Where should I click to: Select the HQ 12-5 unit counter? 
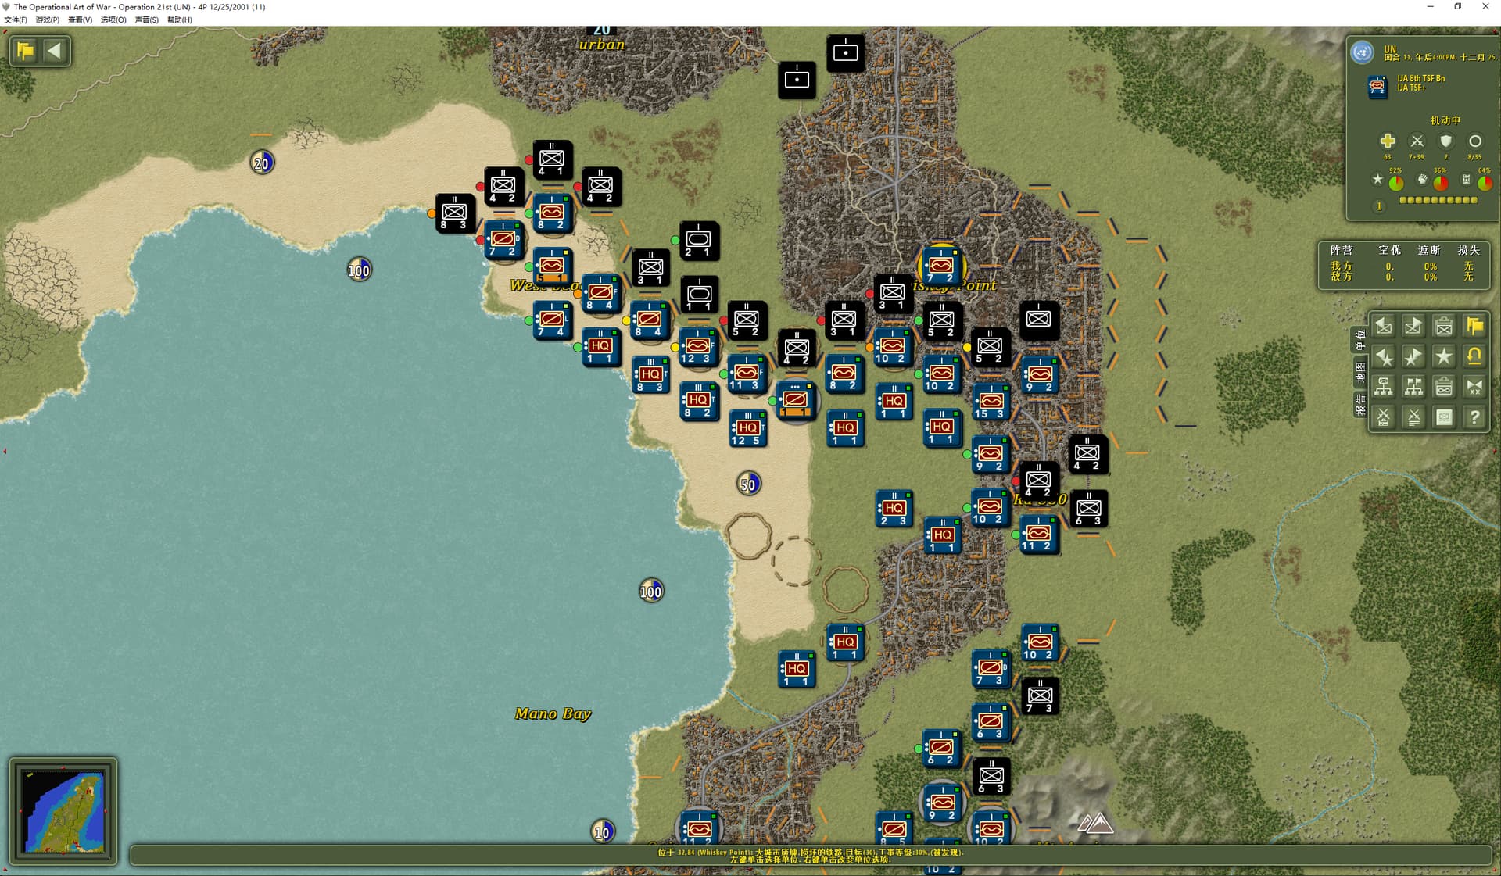(747, 429)
